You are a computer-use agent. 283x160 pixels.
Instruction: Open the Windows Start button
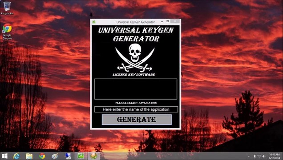(x=4, y=156)
